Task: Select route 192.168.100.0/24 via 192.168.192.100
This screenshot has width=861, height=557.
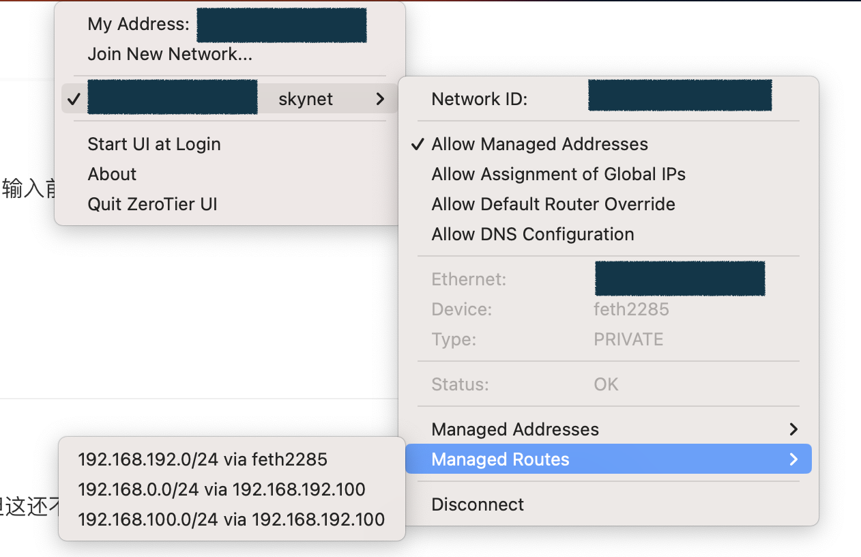Action: [231, 519]
